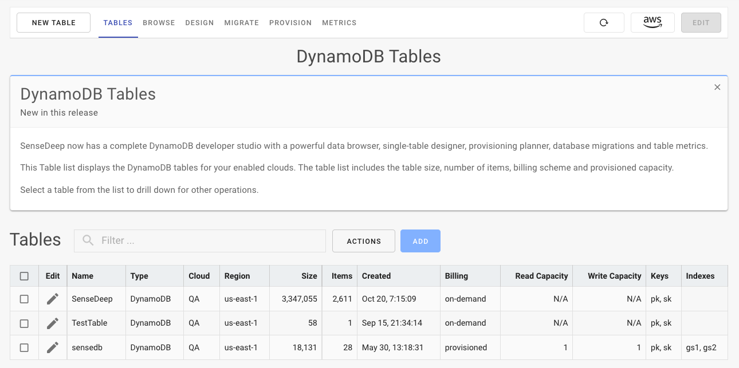The image size is (739, 368).
Task: Sort tables by Size column header
Action: click(x=309, y=276)
